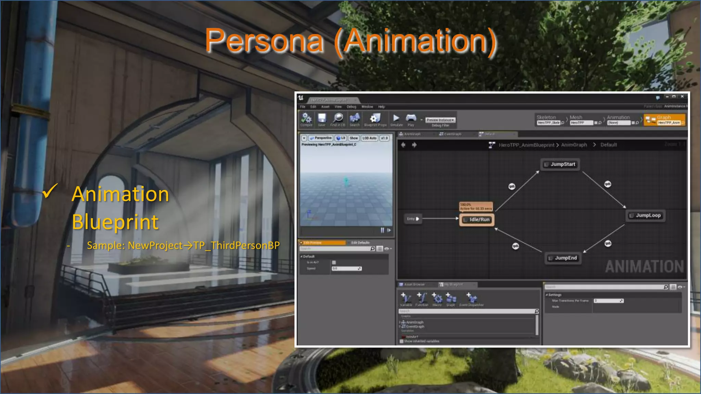Open viewport options dropdown arrow
This screenshot has width=701, height=394.
304,138
